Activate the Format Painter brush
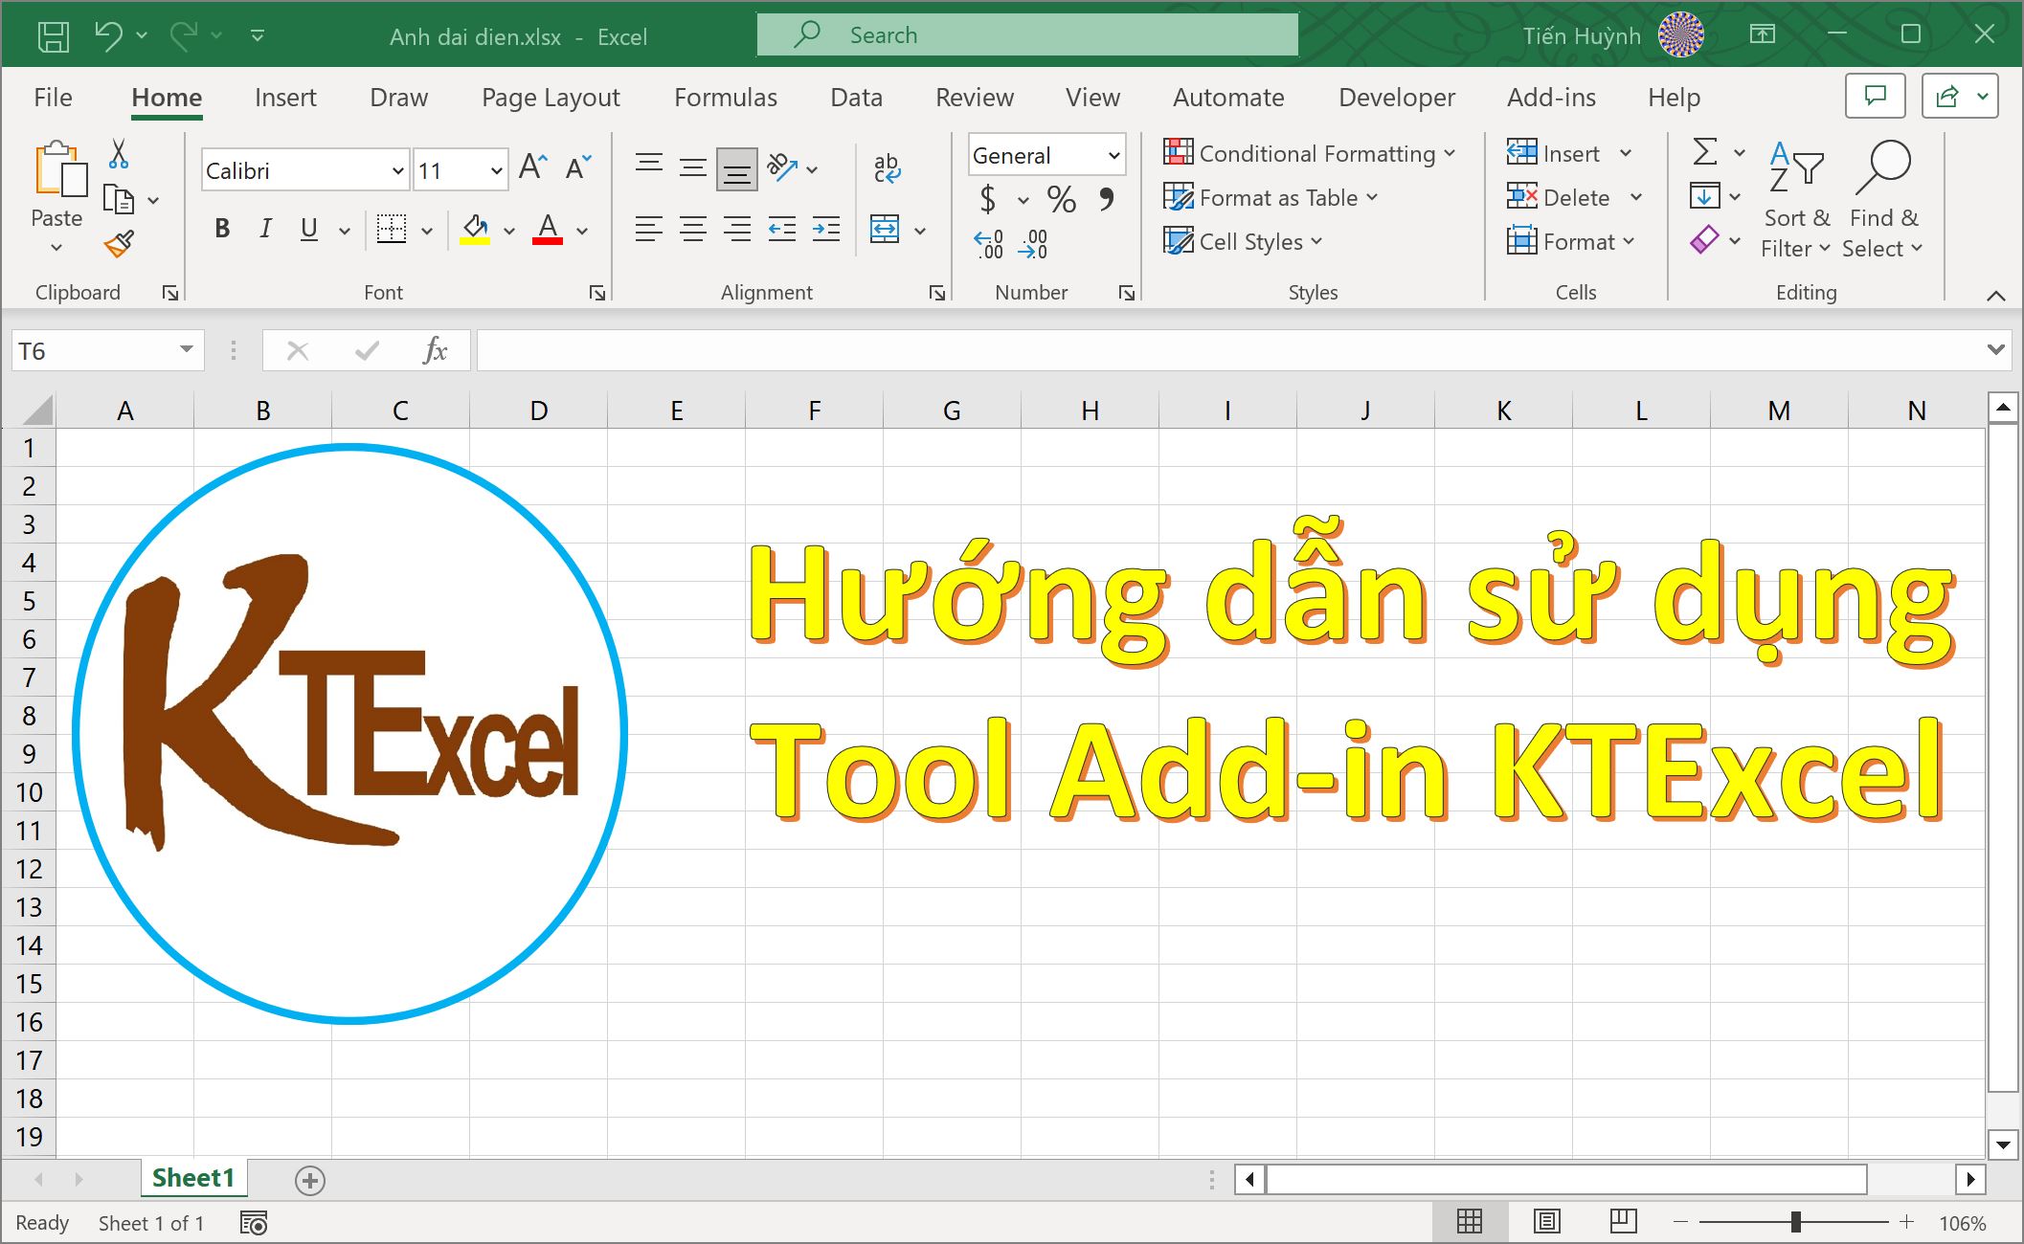The height and width of the screenshot is (1244, 2024). click(x=119, y=244)
